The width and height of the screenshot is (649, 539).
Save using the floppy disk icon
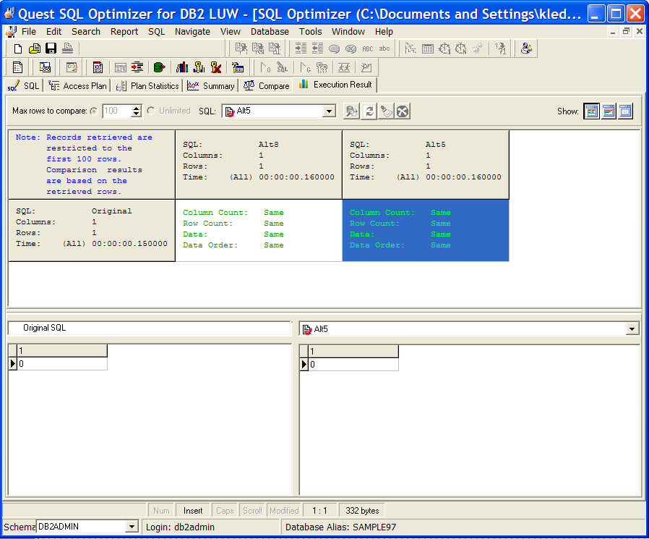[51, 48]
